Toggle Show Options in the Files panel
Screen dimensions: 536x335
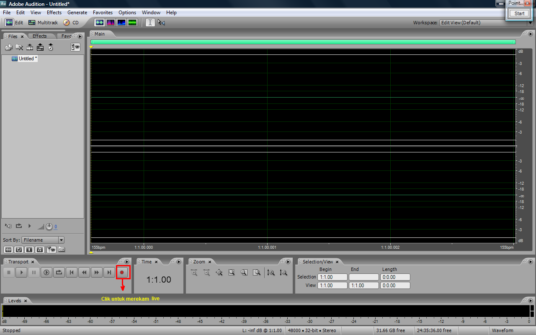[75, 47]
